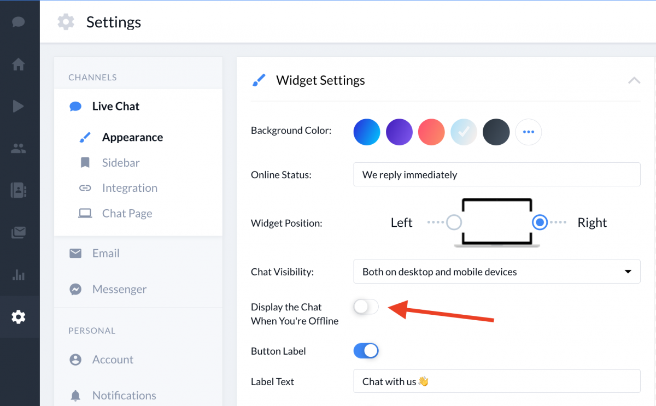
Task: Open the analytics bar chart icon
Action: 19,274
